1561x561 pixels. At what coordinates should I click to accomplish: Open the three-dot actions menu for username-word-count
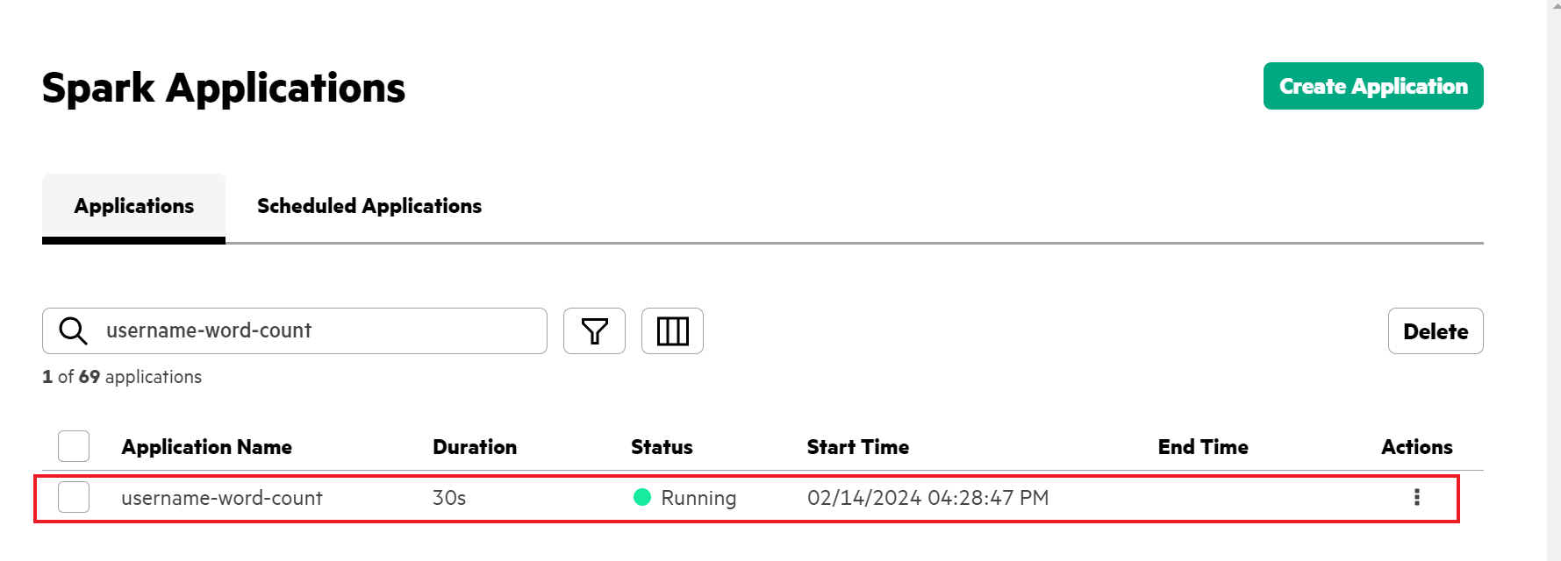tap(1416, 498)
